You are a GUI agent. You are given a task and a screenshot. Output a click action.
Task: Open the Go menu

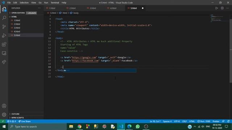[x=40, y=3]
